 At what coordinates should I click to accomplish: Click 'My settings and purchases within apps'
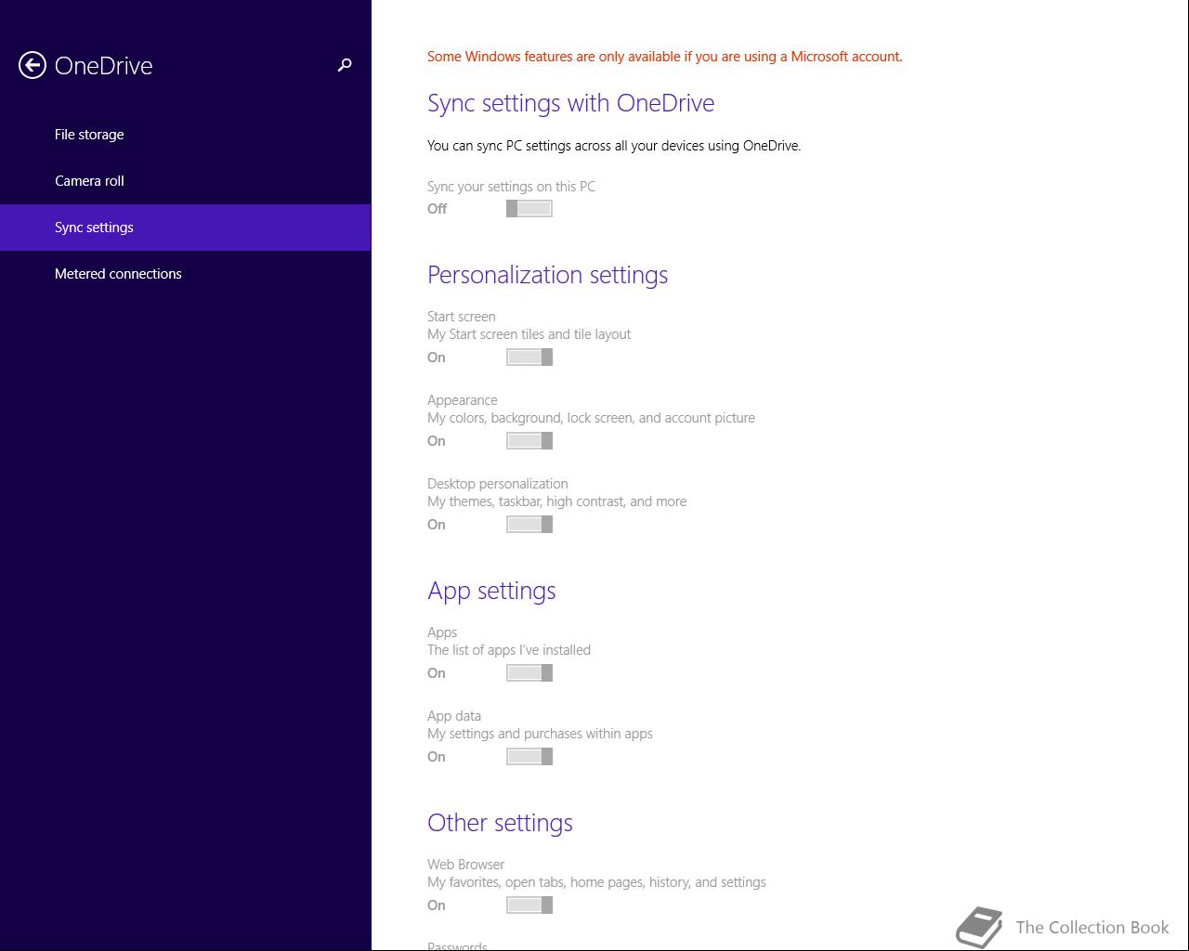[540, 734]
